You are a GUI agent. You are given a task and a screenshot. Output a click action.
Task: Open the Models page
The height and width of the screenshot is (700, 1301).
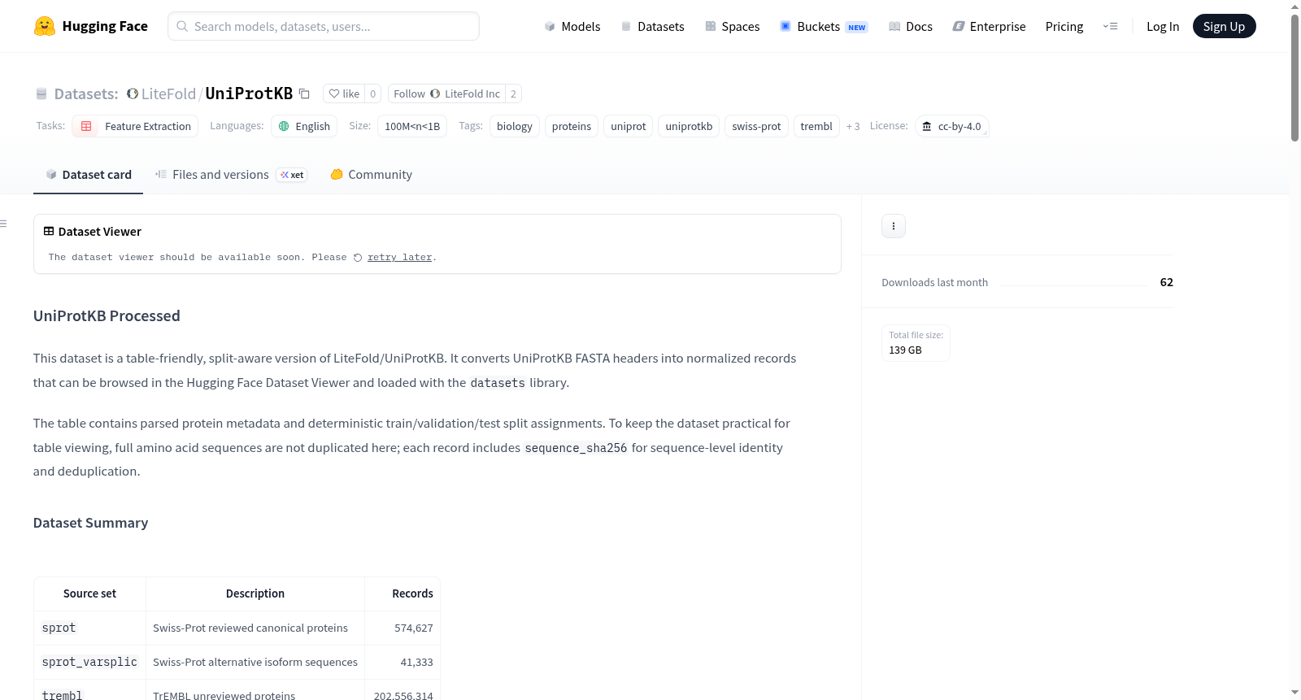pyautogui.click(x=572, y=26)
